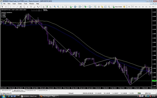
Task: Switch to D1 timeframe
Action: [x=146, y=7]
